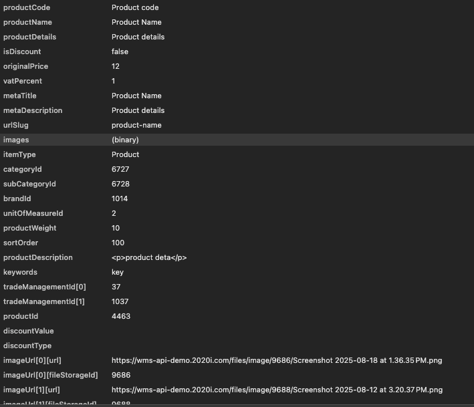This screenshot has height=407, width=474.
Task: Click the sortOrder value 100
Action: [x=118, y=243]
